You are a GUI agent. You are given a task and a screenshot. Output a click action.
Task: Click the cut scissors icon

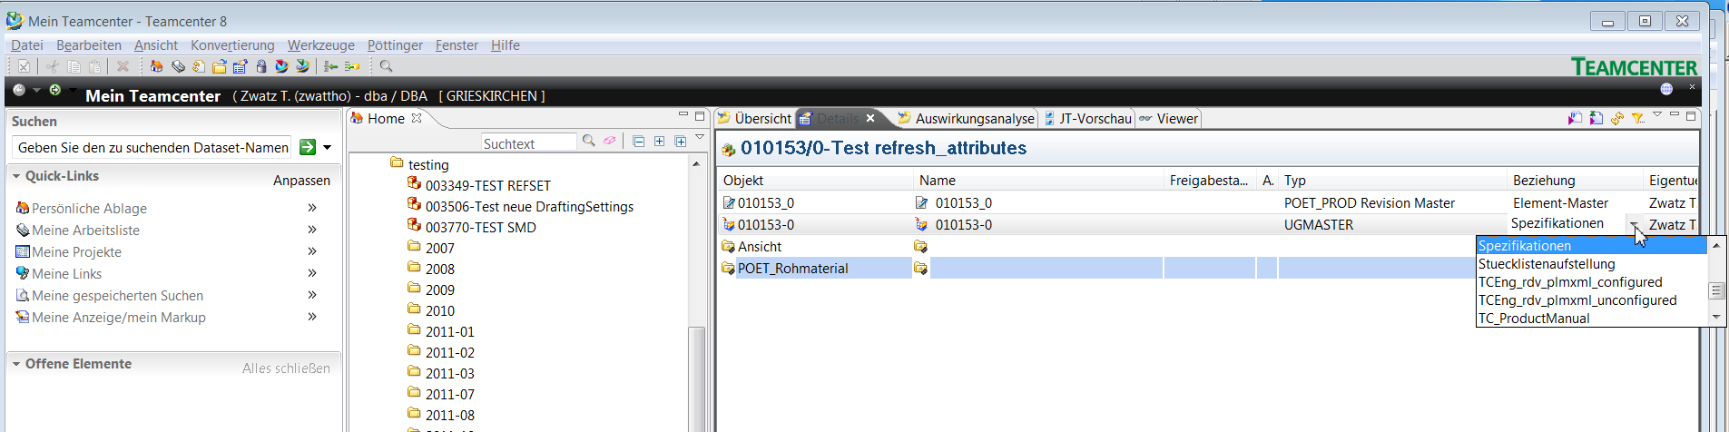(53, 66)
